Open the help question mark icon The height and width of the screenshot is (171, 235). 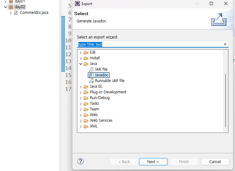(x=81, y=161)
